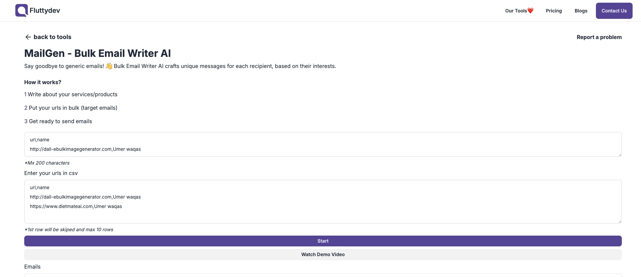The image size is (641, 277).
Task: Click 'Get ready to send emails' step text
Action: tap(61, 122)
